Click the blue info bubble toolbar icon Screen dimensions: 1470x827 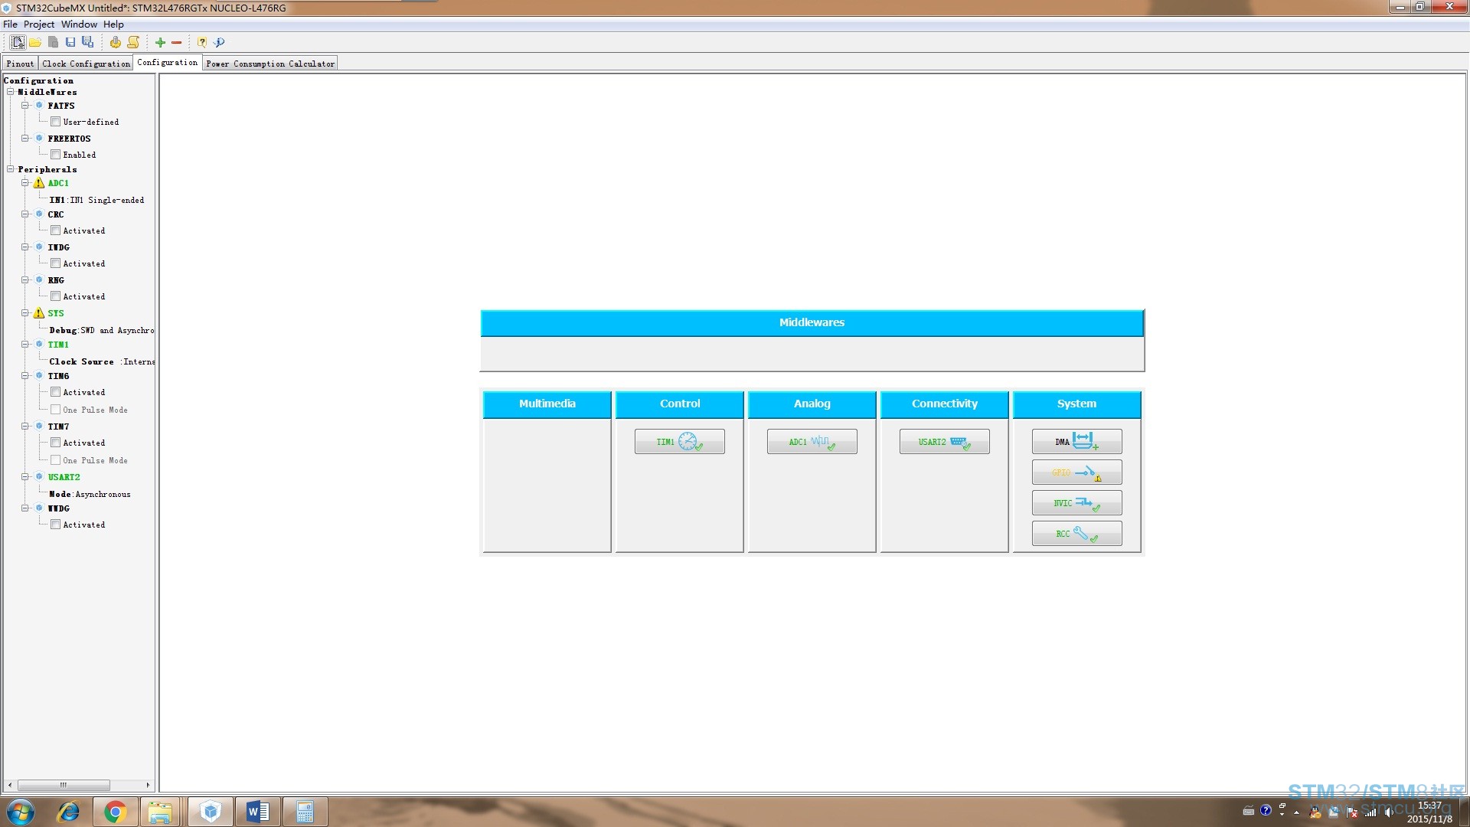pyautogui.click(x=219, y=42)
